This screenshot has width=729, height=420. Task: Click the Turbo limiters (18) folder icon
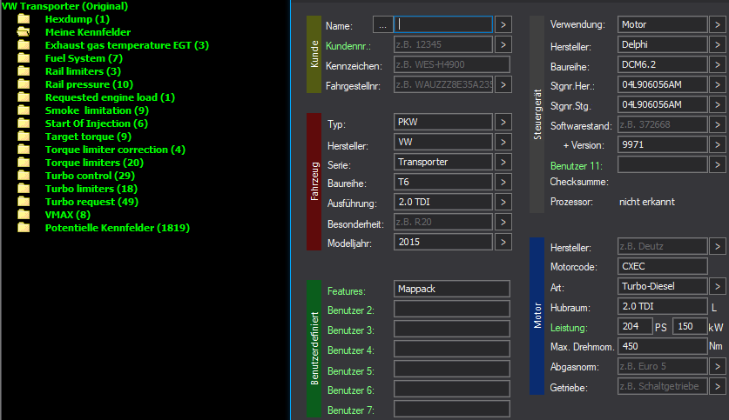tap(24, 188)
